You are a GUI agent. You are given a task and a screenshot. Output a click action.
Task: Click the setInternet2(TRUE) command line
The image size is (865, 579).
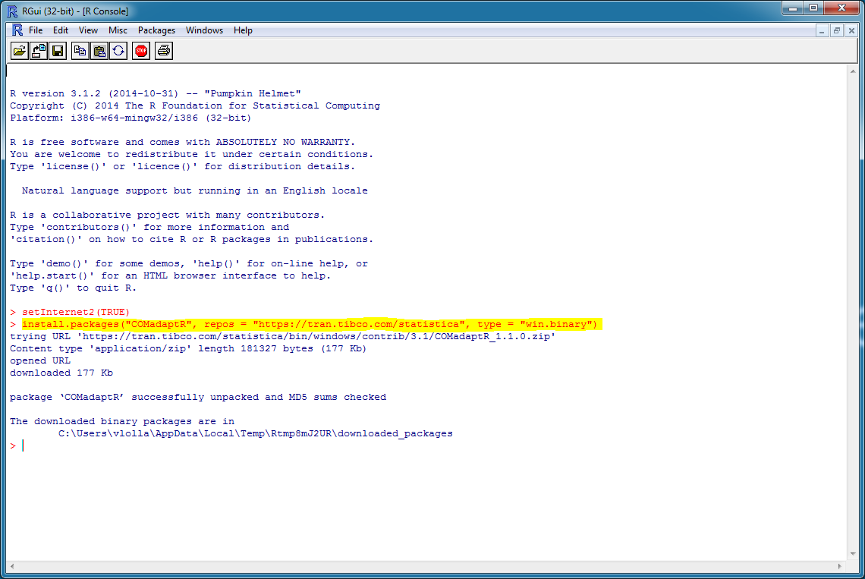point(76,313)
